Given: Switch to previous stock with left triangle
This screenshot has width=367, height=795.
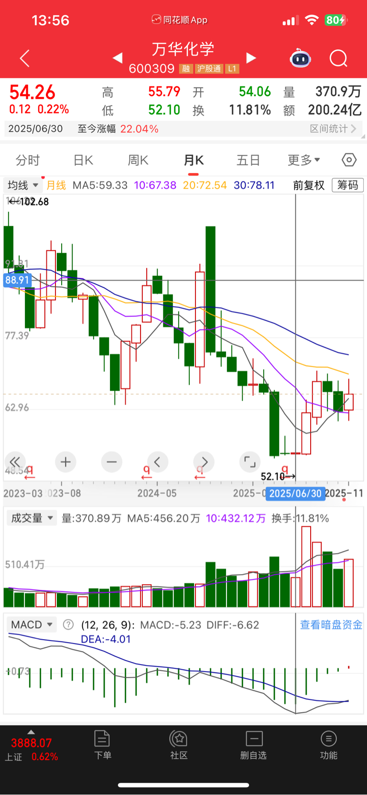Looking at the screenshot, I should [x=118, y=58].
